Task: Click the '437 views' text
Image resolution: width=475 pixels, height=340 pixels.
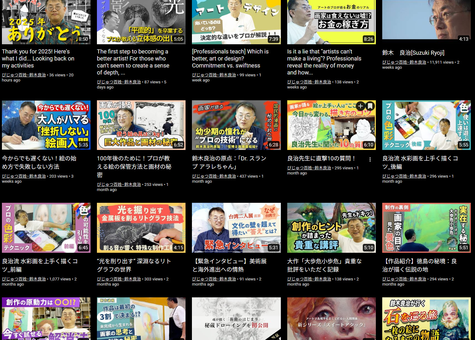Action: point(249,176)
